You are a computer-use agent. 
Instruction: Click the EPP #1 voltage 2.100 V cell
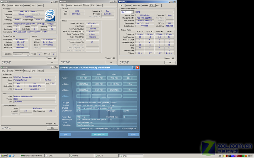(x=169, y=53)
